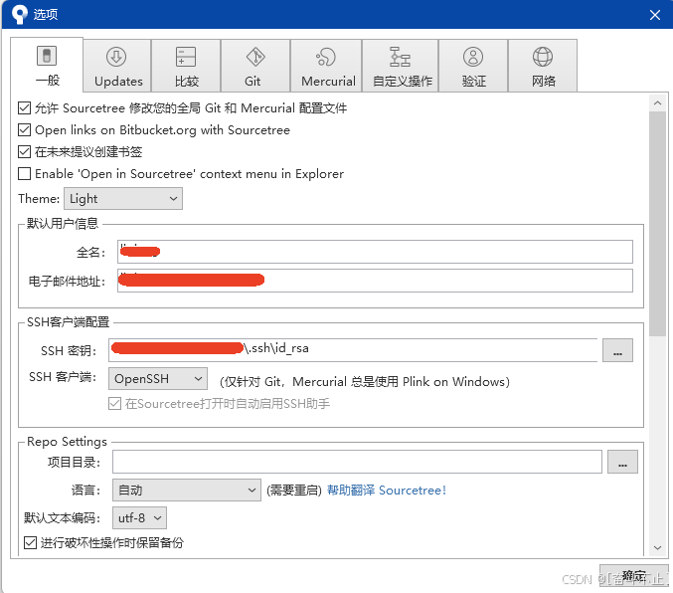Browse for SSH key file button
Viewport: 673px width, 593px height.
[617, 350]
